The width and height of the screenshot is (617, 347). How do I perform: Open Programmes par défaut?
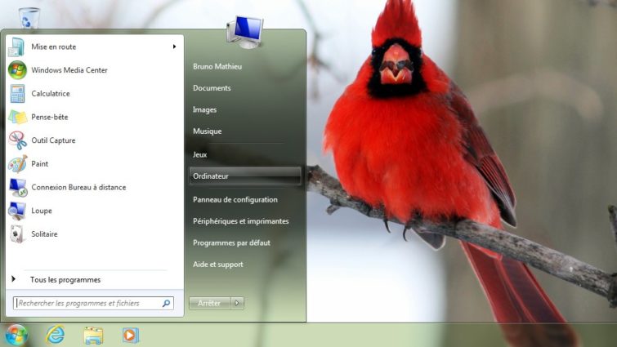(x=231, y=242)
